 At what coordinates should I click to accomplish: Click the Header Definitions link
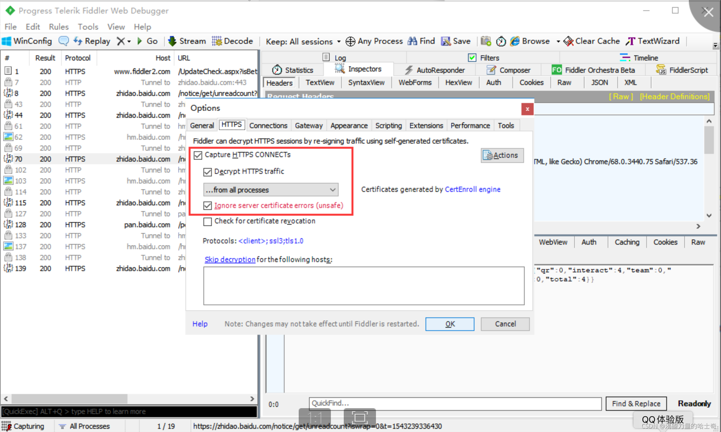tap(675, 97)
